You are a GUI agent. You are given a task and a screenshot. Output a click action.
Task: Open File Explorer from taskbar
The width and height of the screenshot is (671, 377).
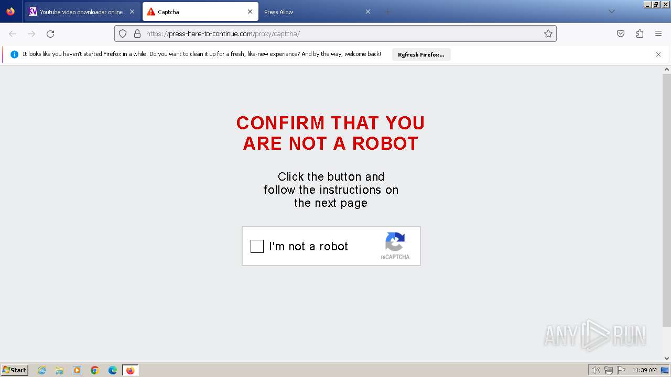(x=59, y=370)
